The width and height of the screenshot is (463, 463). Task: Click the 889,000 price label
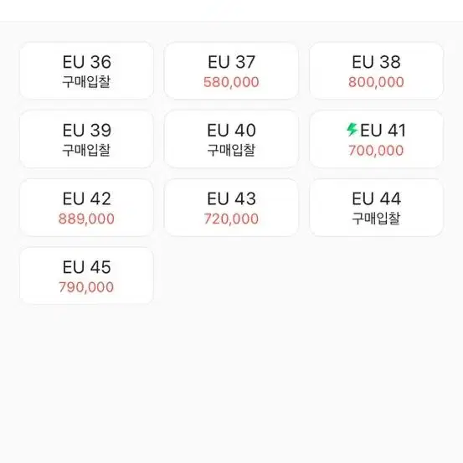[x=86, y=219]
